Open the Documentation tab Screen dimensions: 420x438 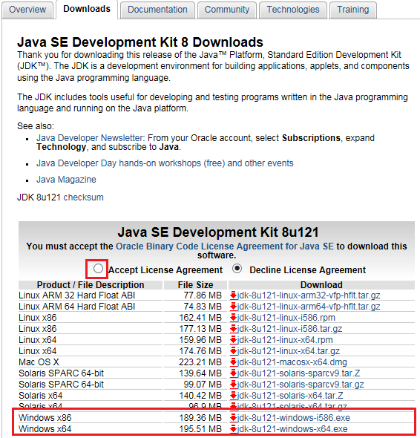(157, 10)
